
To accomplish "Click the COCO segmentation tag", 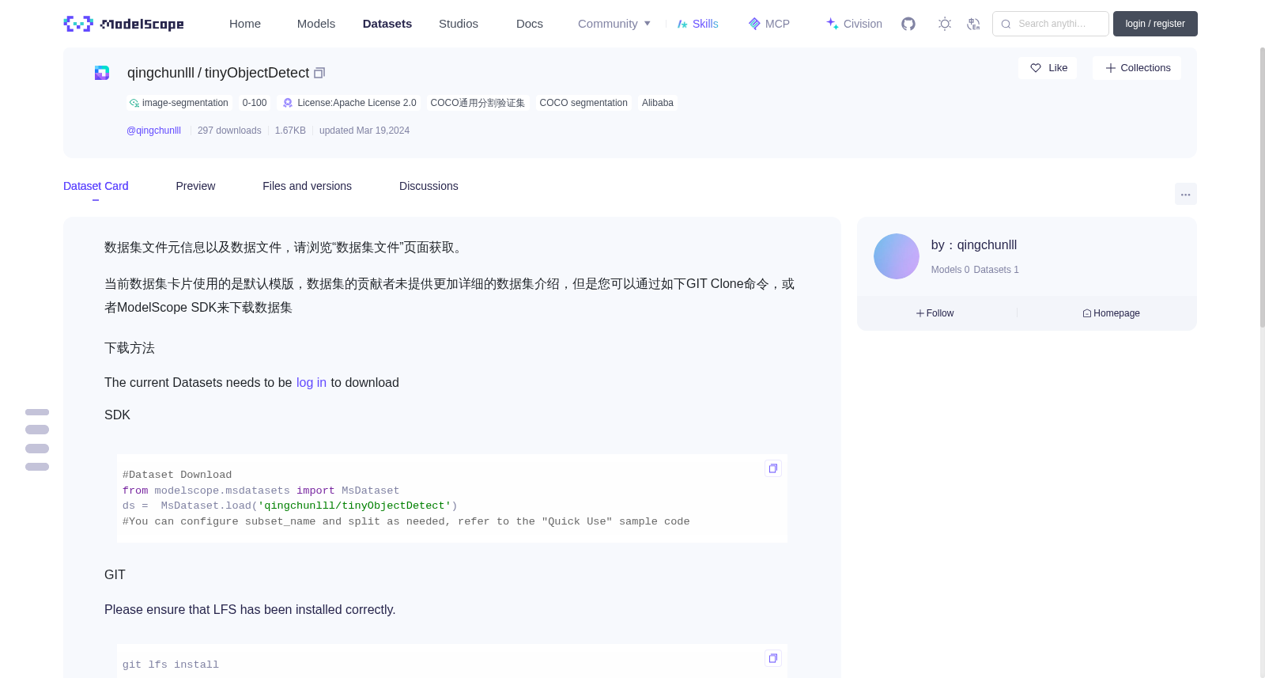I will (583, 103).
